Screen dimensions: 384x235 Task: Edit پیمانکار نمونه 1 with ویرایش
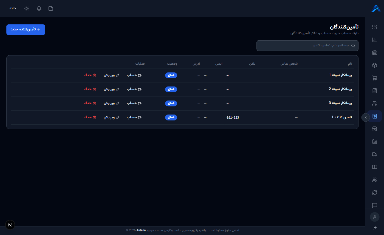tap(112, 75)
